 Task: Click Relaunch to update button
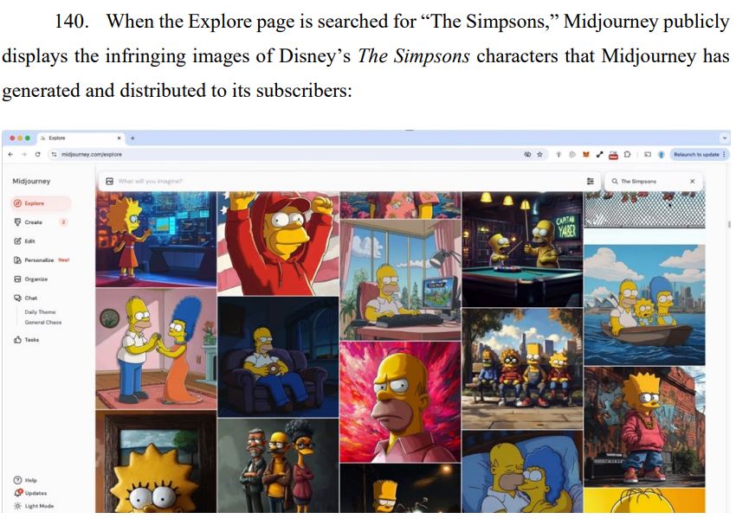click(699, 154)
